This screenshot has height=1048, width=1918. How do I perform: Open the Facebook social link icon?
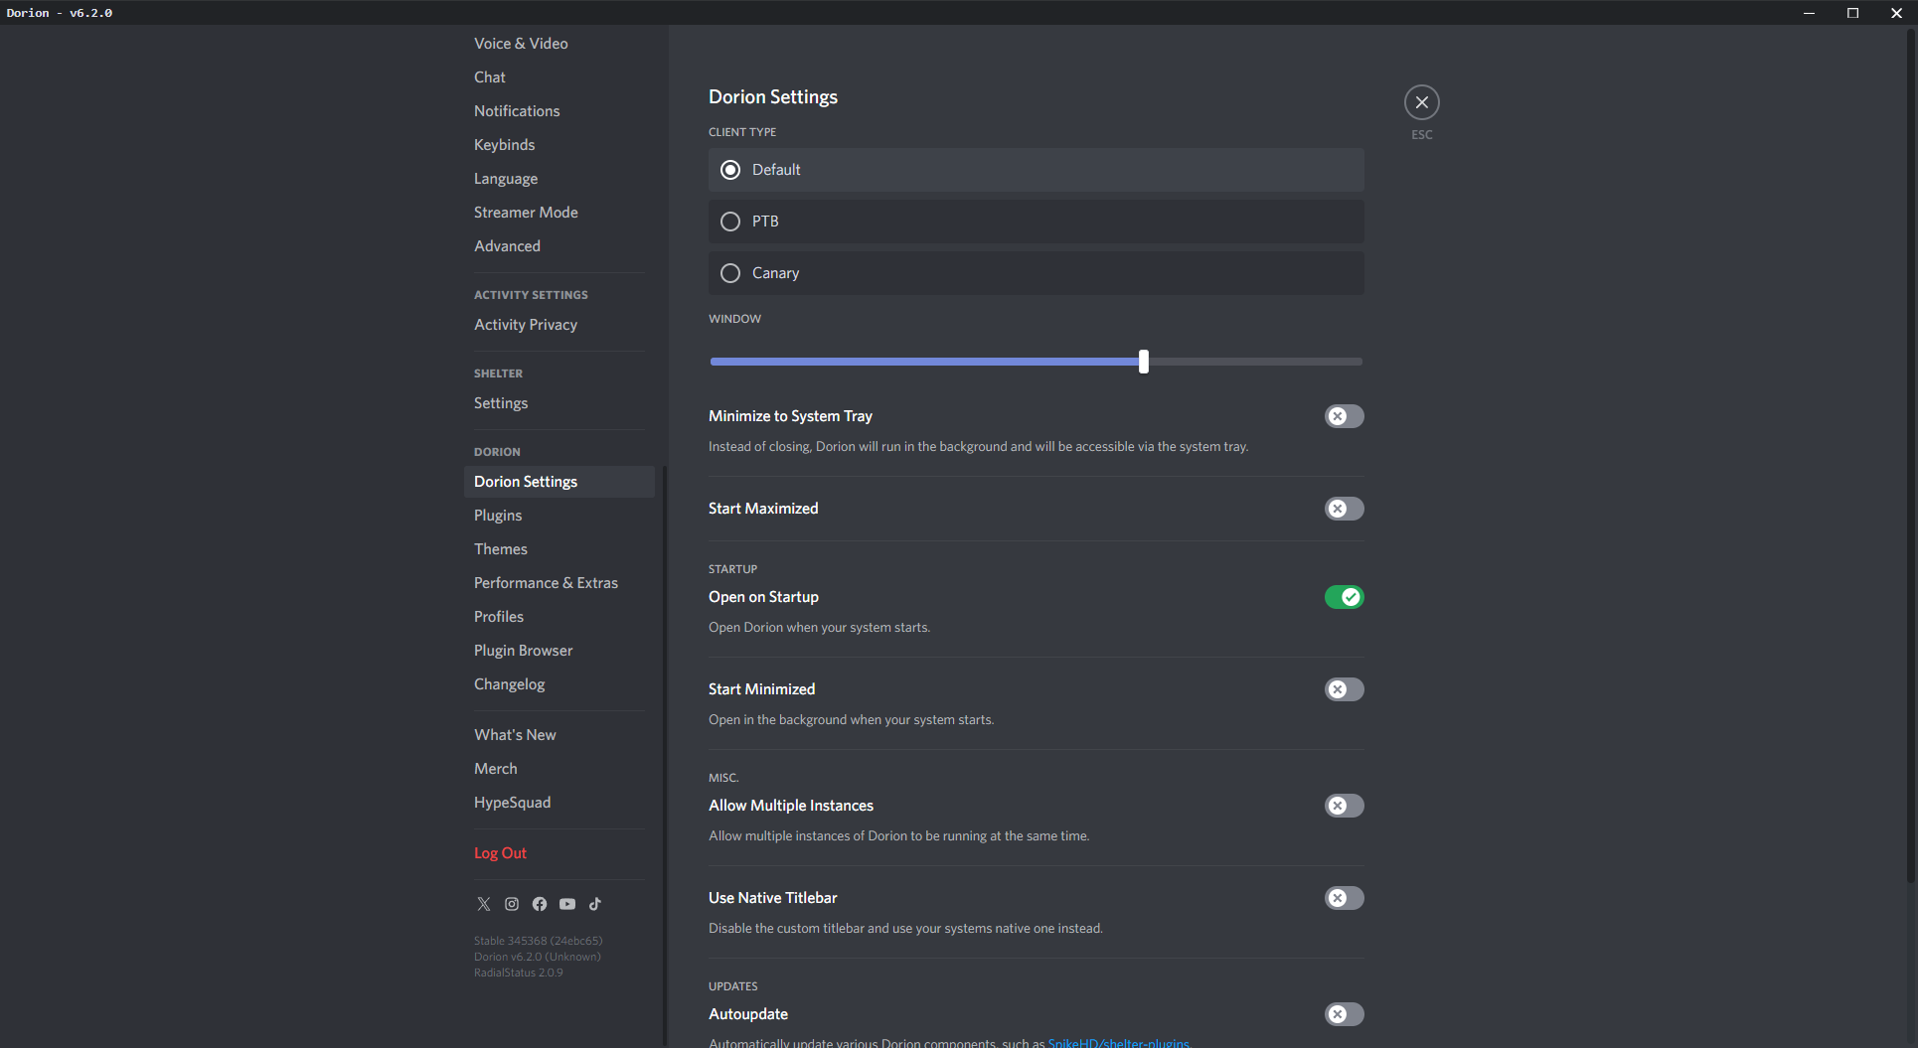tap(540, 904)
